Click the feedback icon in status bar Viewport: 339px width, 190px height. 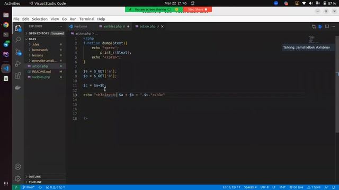tap(326, 187)
